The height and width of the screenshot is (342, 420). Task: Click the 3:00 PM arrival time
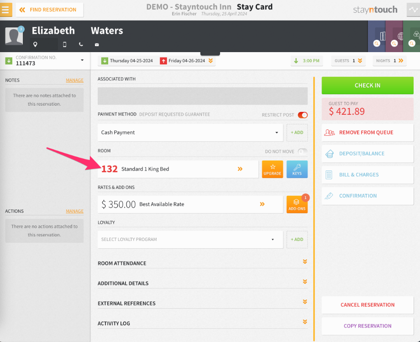pyautogui.click(x=307, y=61)
